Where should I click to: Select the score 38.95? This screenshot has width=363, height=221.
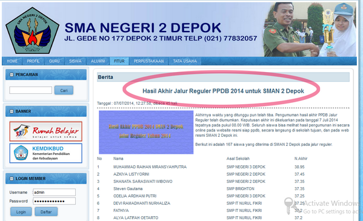[x=299, y=167]
